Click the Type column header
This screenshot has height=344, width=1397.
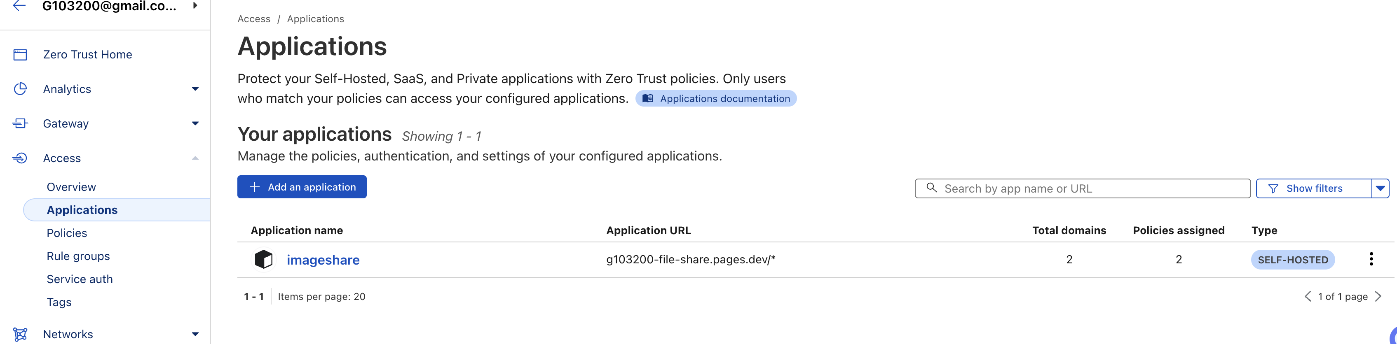click(1264, 230)
